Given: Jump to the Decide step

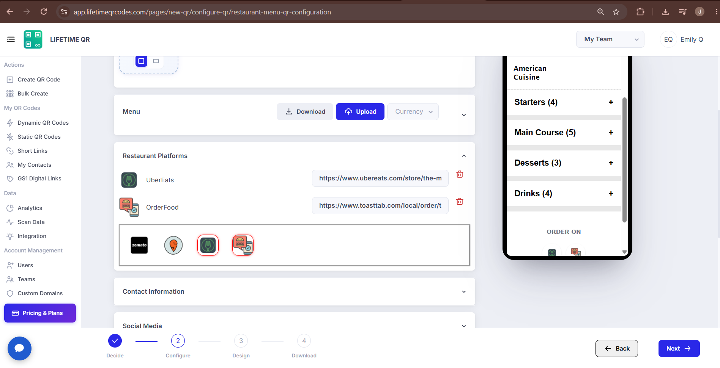Looking at the screenshot, I should click(115, 341).
